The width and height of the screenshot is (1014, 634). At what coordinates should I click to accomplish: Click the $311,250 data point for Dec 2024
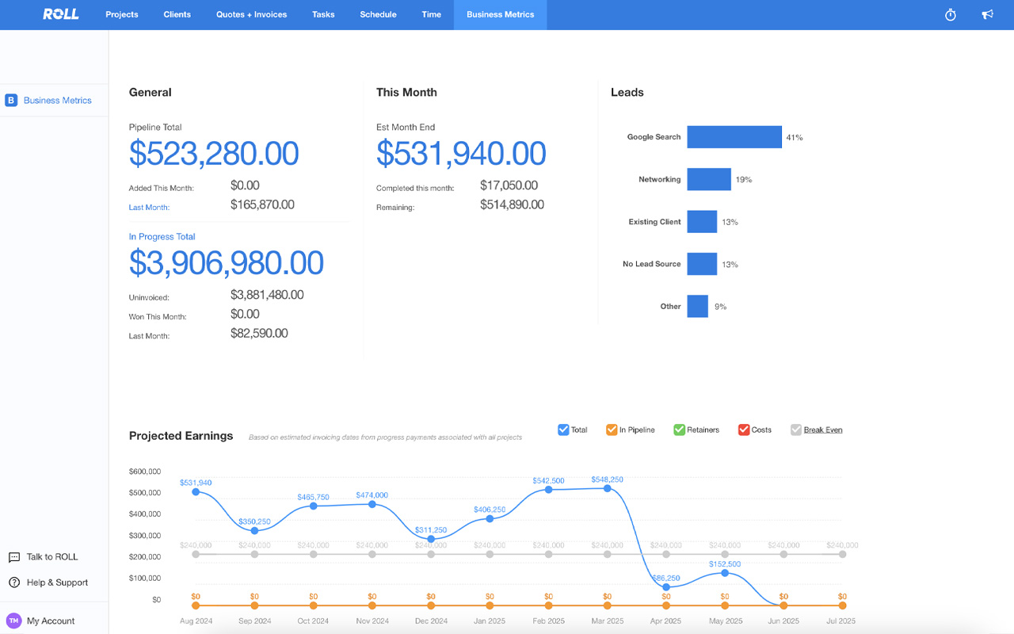click(x=431, y=539)
